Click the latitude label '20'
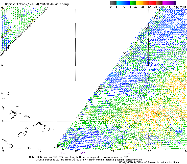This screenshot has width=187, height=164. (2, 148)
